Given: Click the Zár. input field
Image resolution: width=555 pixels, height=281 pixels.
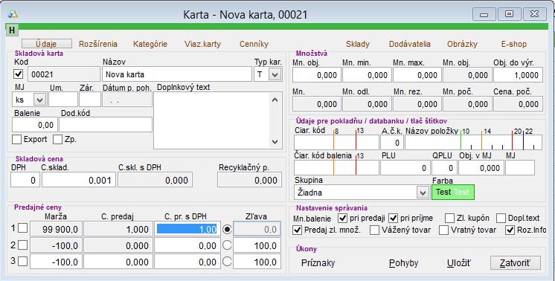Looking at the screenshot, I should point(90,100).
